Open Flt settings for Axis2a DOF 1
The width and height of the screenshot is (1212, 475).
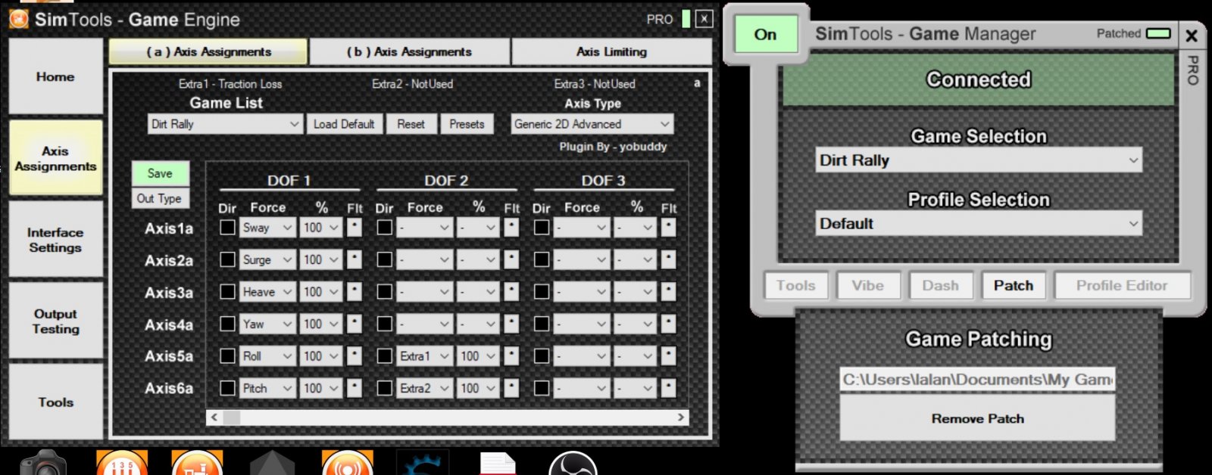355,259
